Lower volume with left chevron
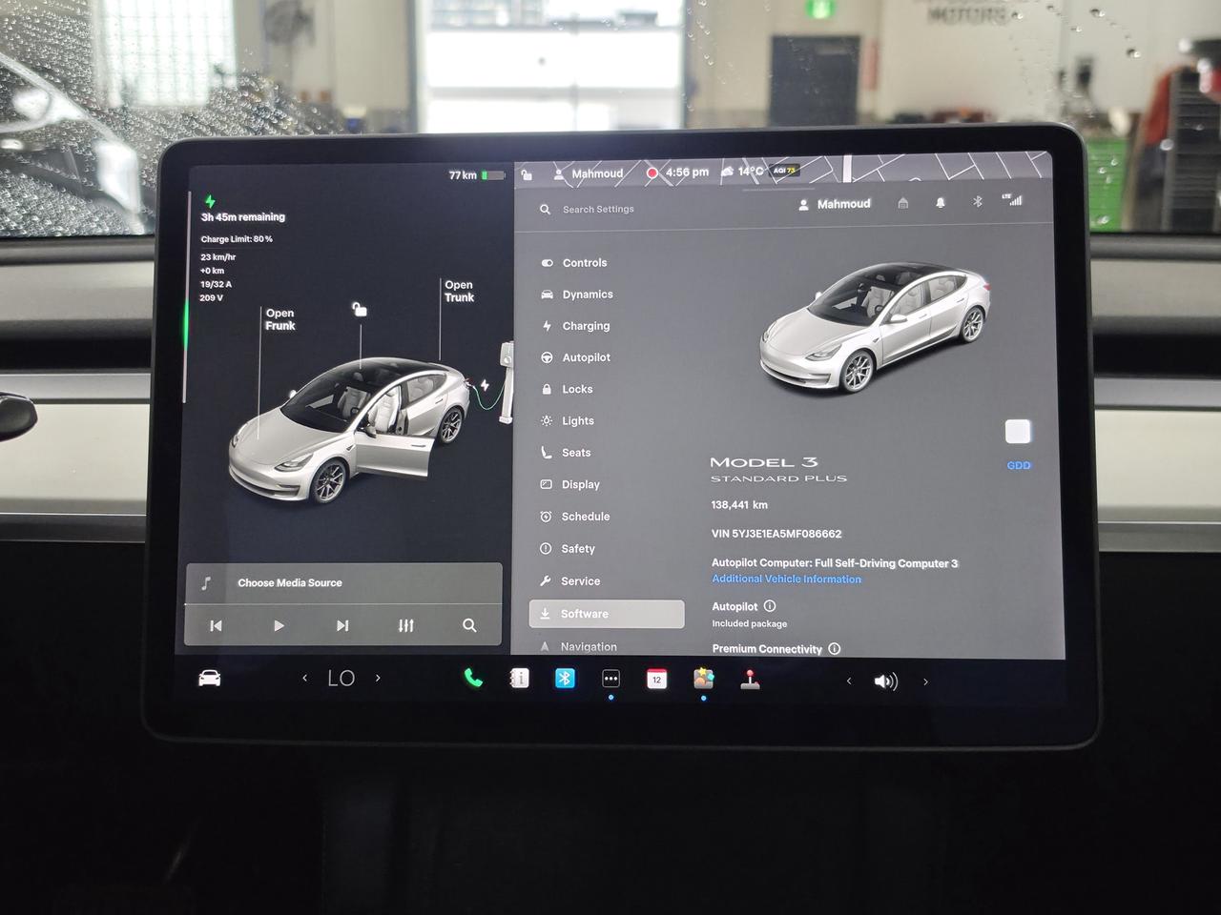Viewport: 1221px width, 915px height. pyautogui.click(x=849, y=681)
